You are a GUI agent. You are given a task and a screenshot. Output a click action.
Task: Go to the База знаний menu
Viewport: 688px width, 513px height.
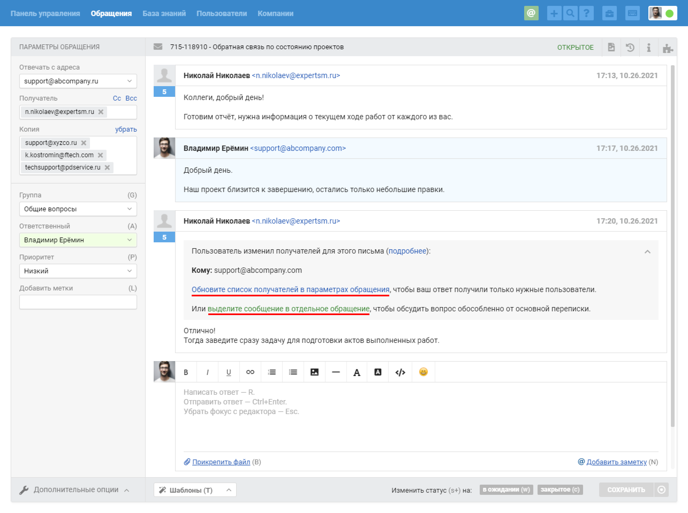pyautogui.click(x=164, y=13)
